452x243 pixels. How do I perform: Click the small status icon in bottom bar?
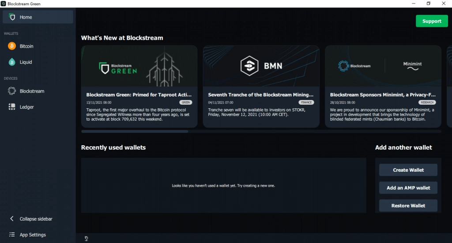(86, 239)
